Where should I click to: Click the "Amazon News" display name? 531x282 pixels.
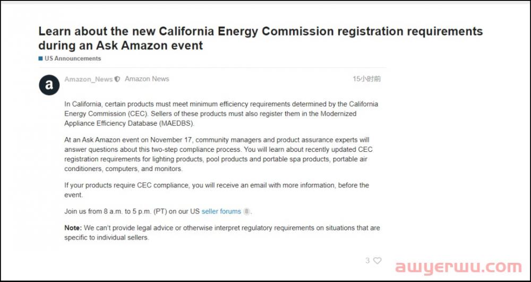pos(147,79)
